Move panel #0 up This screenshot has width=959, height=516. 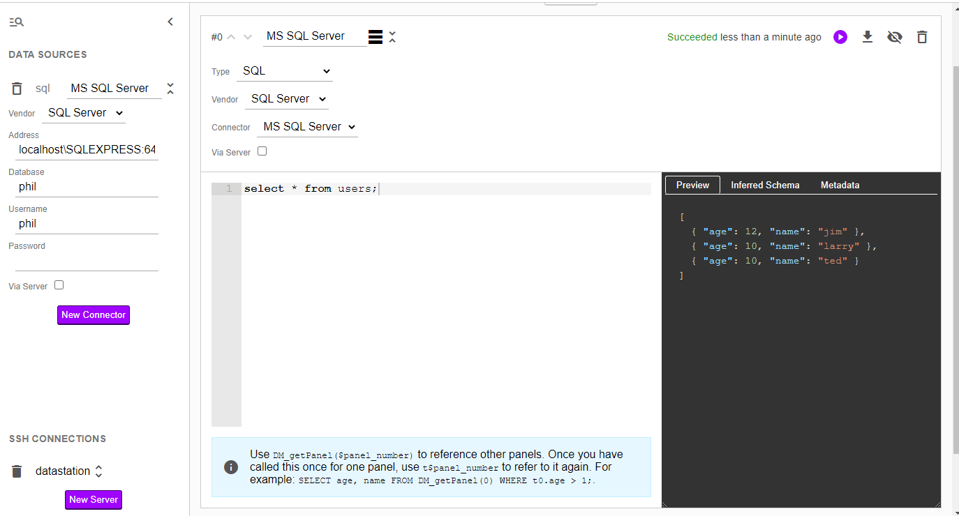point(232,37)
